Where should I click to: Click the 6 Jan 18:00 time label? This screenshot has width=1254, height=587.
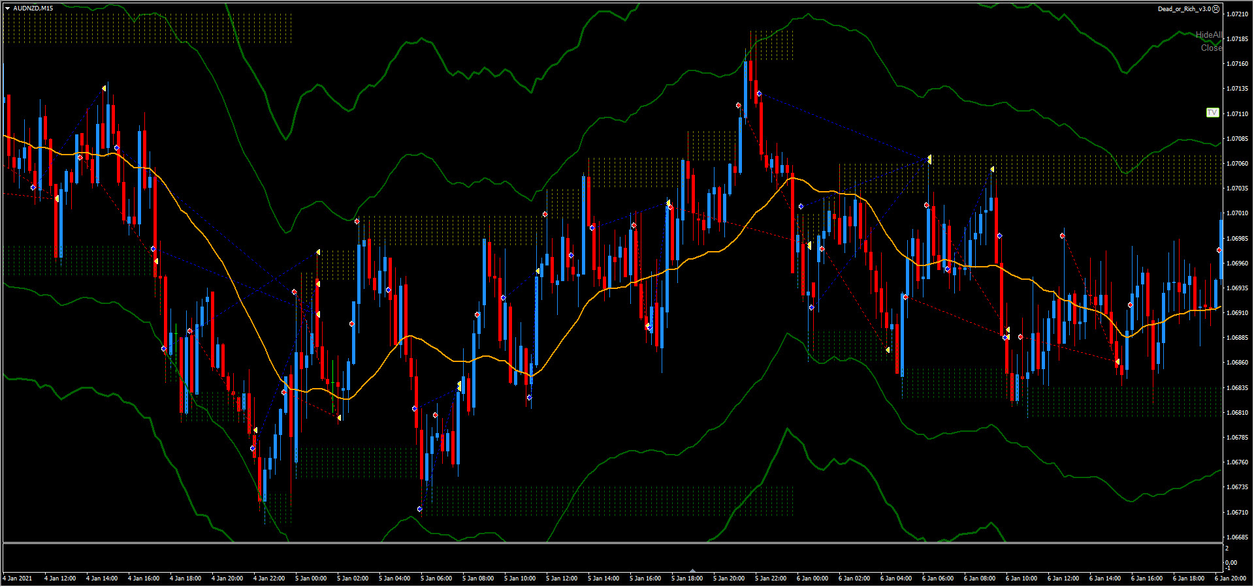point(1189,579)
